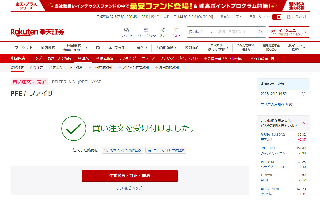Click the stock name search input field
The width and height of the screenshot is (320, 204).
click(237, 32)
